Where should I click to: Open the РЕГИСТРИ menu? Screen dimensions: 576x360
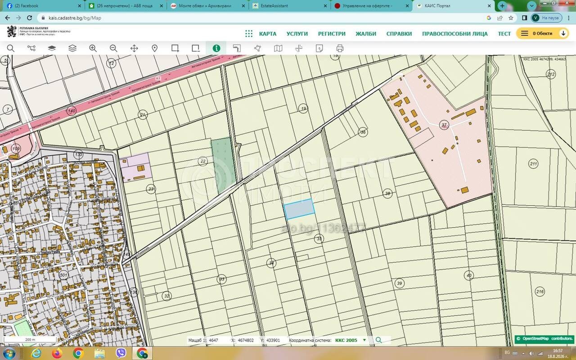coord(332,34)
